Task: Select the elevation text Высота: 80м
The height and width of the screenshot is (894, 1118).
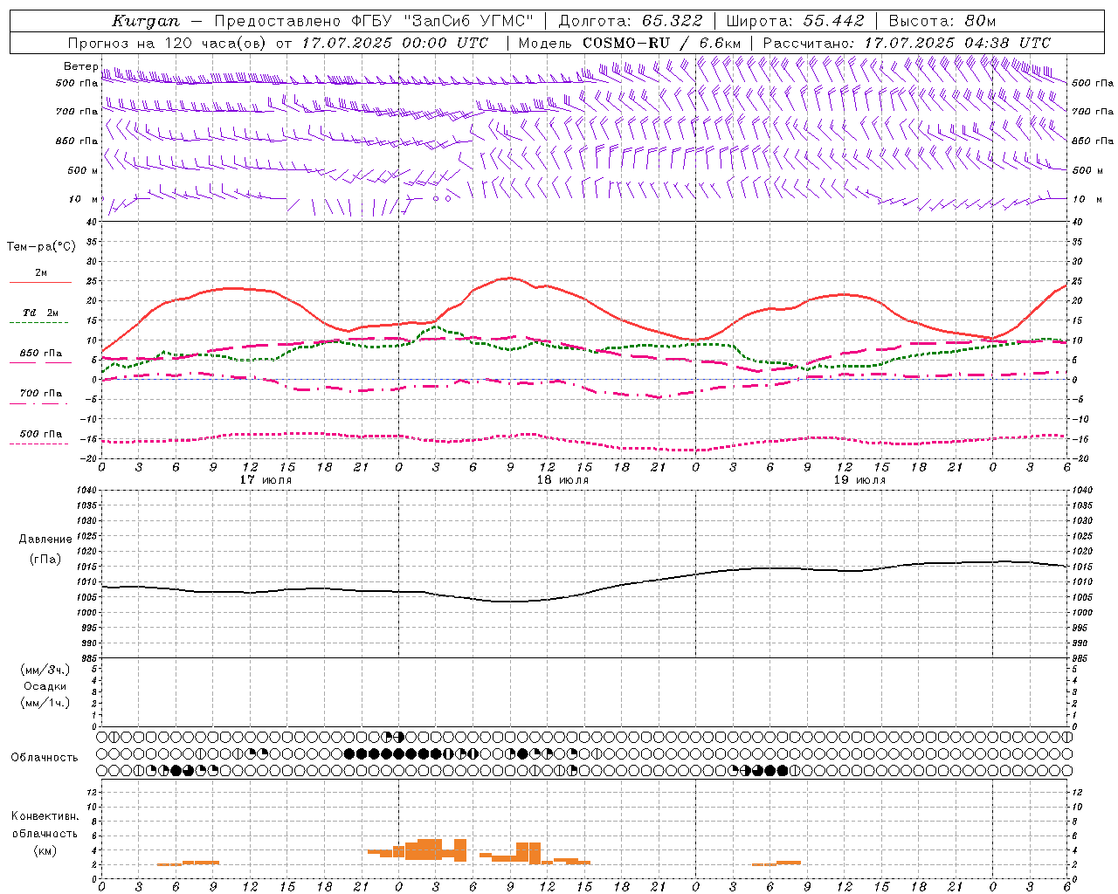Action: coord(942,21)
